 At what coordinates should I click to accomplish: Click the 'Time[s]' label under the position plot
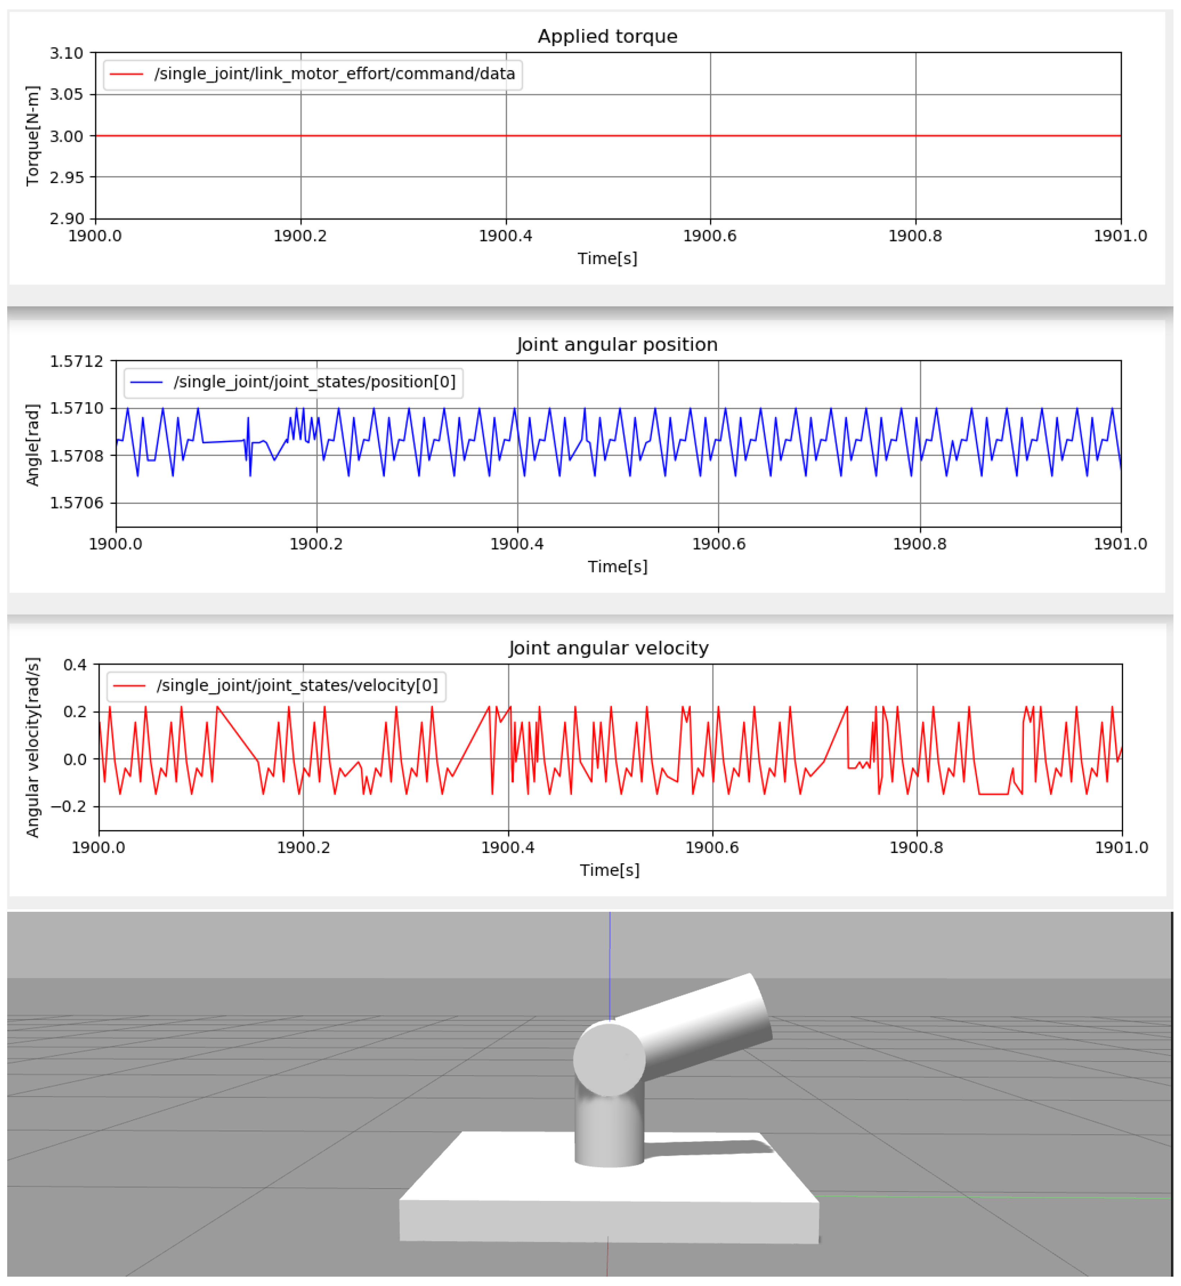pos(617,566)
